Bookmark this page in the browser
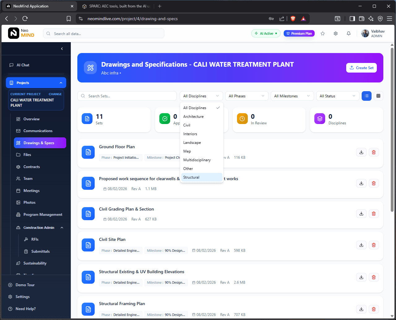The image size is (396, 320). click(69, 19)
